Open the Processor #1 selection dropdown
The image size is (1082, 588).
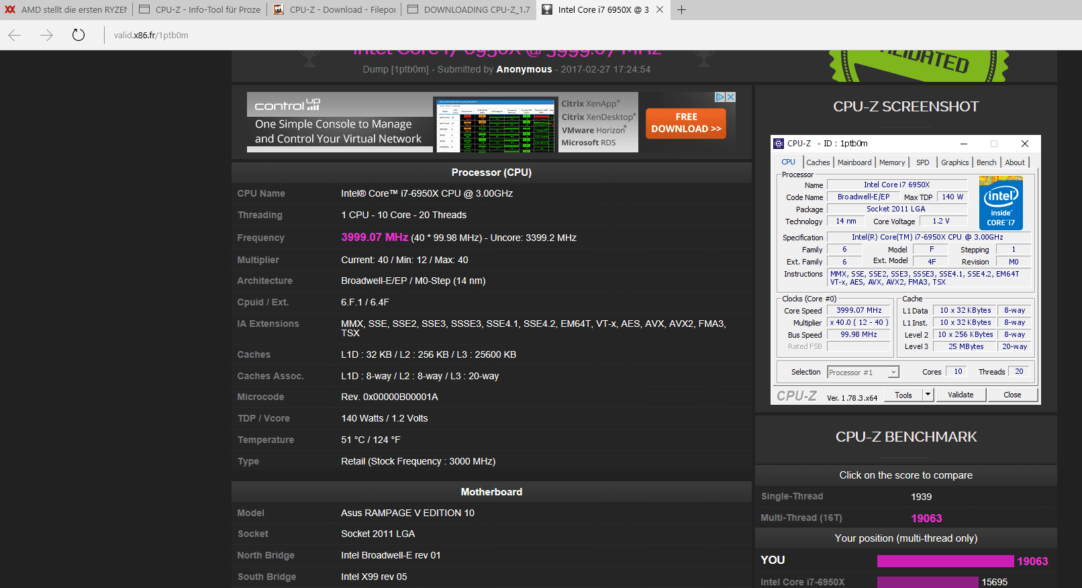click(x=863, y=372)
